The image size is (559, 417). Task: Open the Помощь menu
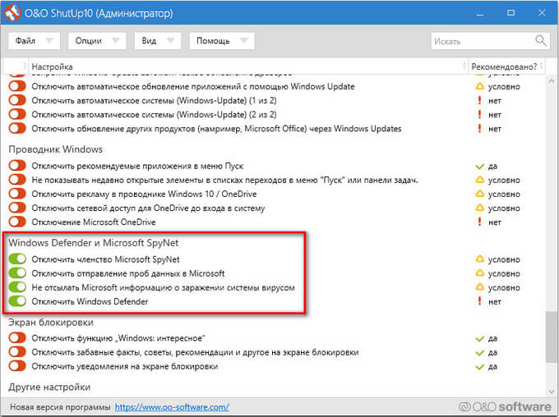222,40
